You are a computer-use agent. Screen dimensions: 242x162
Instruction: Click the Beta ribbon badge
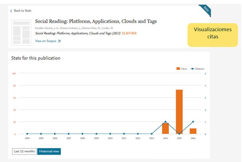point(206,10)
